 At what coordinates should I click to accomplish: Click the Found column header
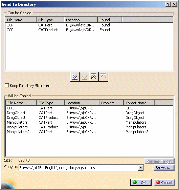point(110,20)
